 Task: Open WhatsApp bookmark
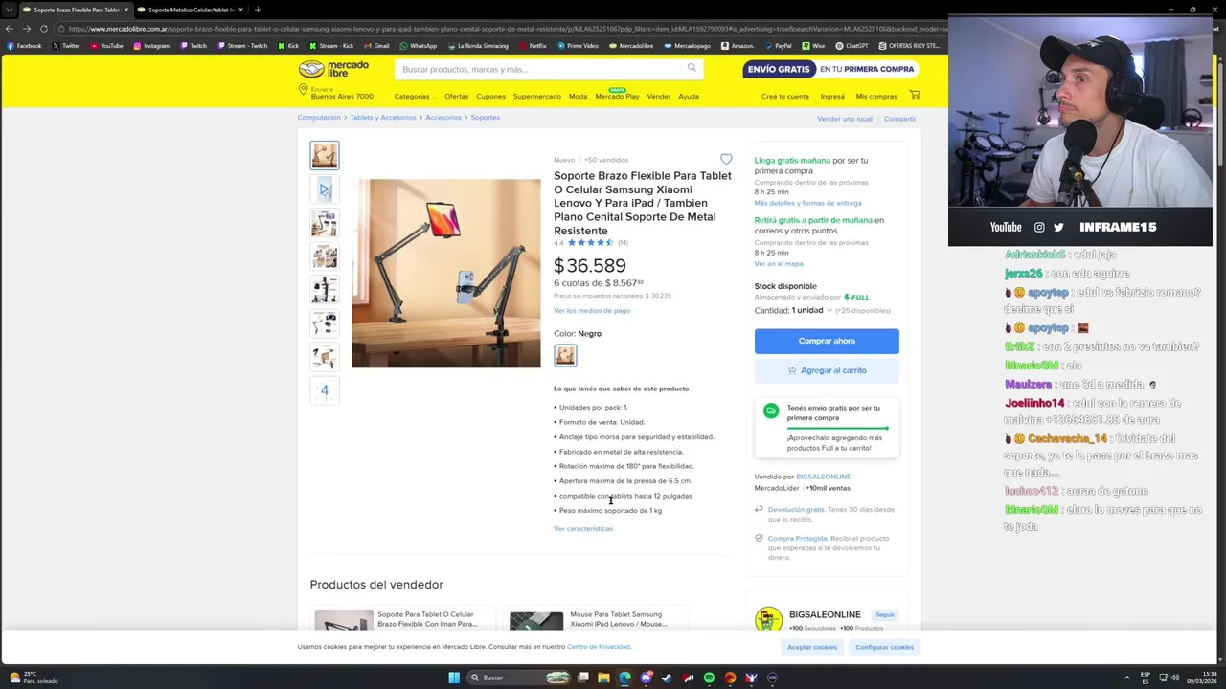(x=419, y=46)
